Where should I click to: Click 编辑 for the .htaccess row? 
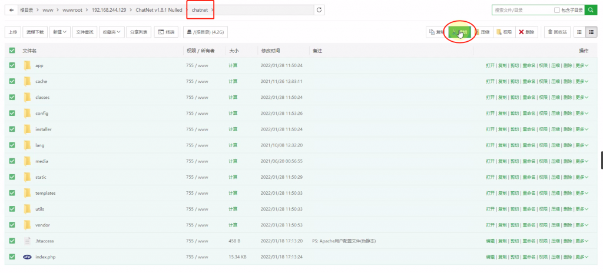491,241
